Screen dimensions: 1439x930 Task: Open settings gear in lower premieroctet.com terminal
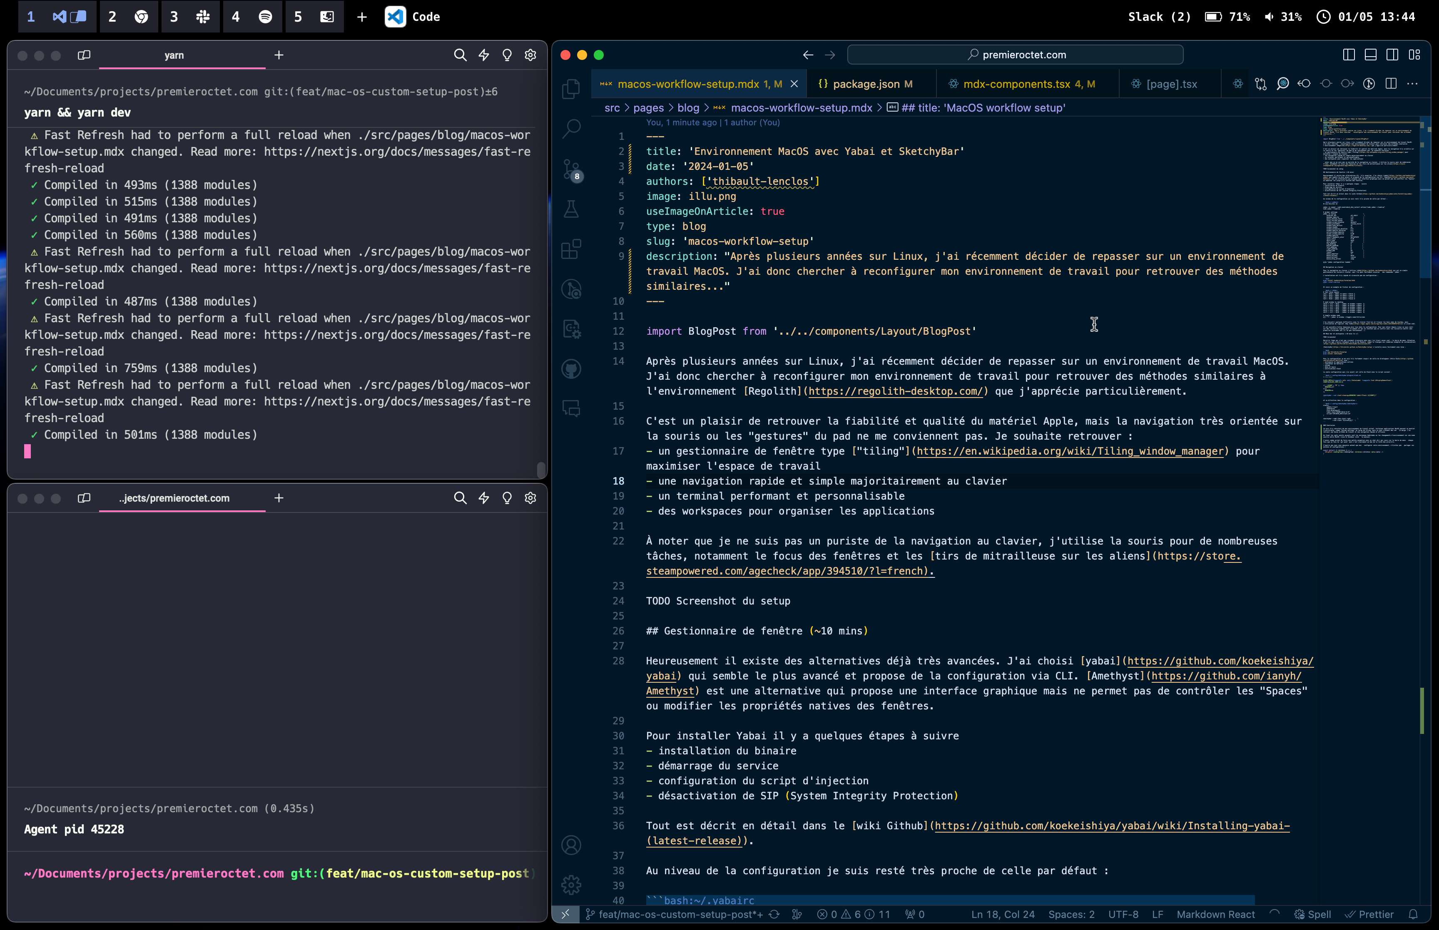click(x=530, y=497)
